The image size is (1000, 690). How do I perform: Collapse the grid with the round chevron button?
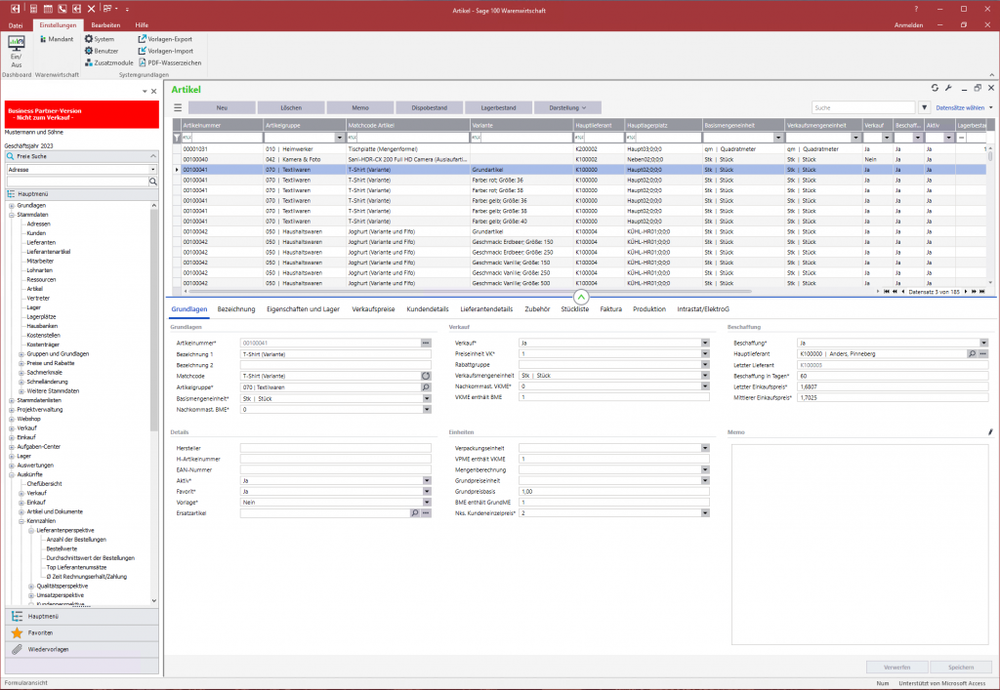tap(581, 296)
